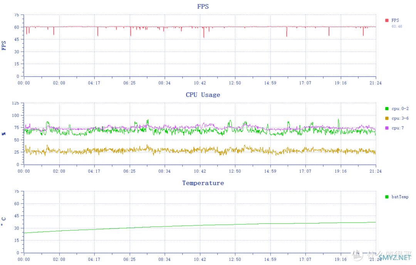Click the orange cpu:3-6 legend swatch
The height and width of the screenshot is (265, 416).
(387, 118)
